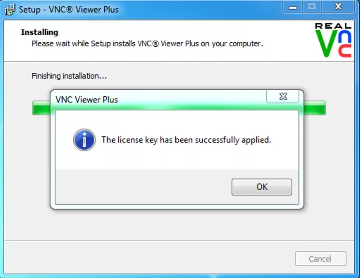This screenshot has width=360, height=278.
Task: Click the setup installer icon in title bar
Action: click(x=10, y=10)
